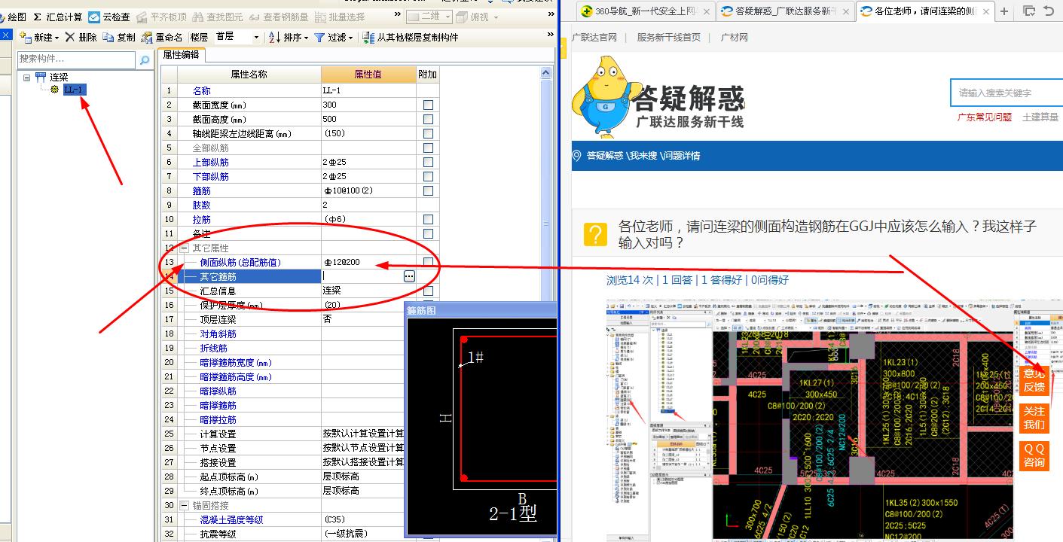1063x542 pixels.
Task: Click the browser undo-closed-tab arrow icon
Action: (1049, 11)
